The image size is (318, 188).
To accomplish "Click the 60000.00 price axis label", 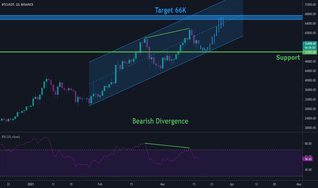I will coord(310,33).
